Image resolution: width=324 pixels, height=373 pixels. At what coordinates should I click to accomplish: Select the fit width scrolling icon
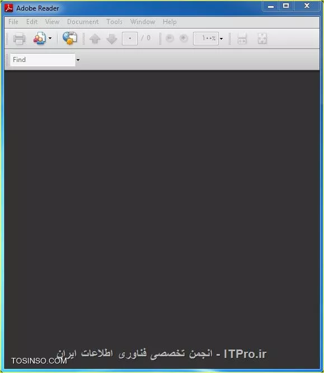pyautogui.click(x=242, y=39)
